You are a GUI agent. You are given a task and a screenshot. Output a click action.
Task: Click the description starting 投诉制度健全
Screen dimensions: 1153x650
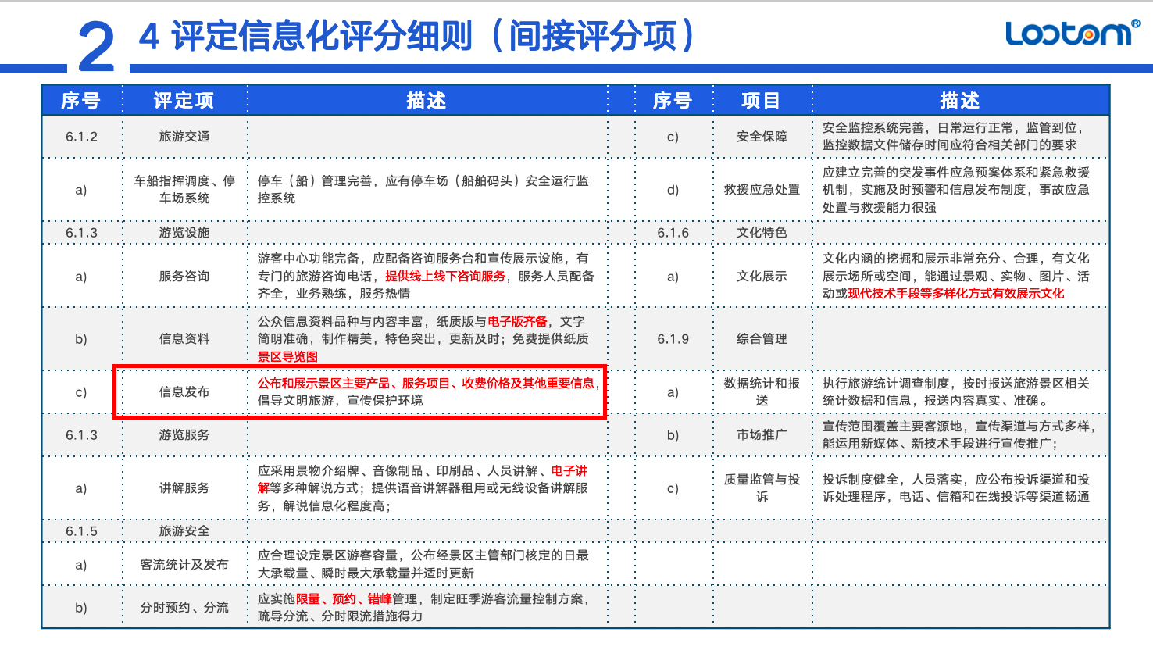click(956, 488)
